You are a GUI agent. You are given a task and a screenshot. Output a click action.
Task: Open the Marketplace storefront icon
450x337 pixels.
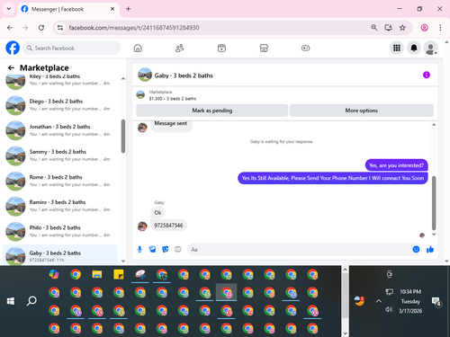[264, 48]
